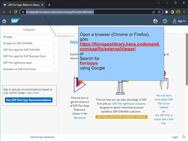Reload the page with refresh icon

(16, 12)
